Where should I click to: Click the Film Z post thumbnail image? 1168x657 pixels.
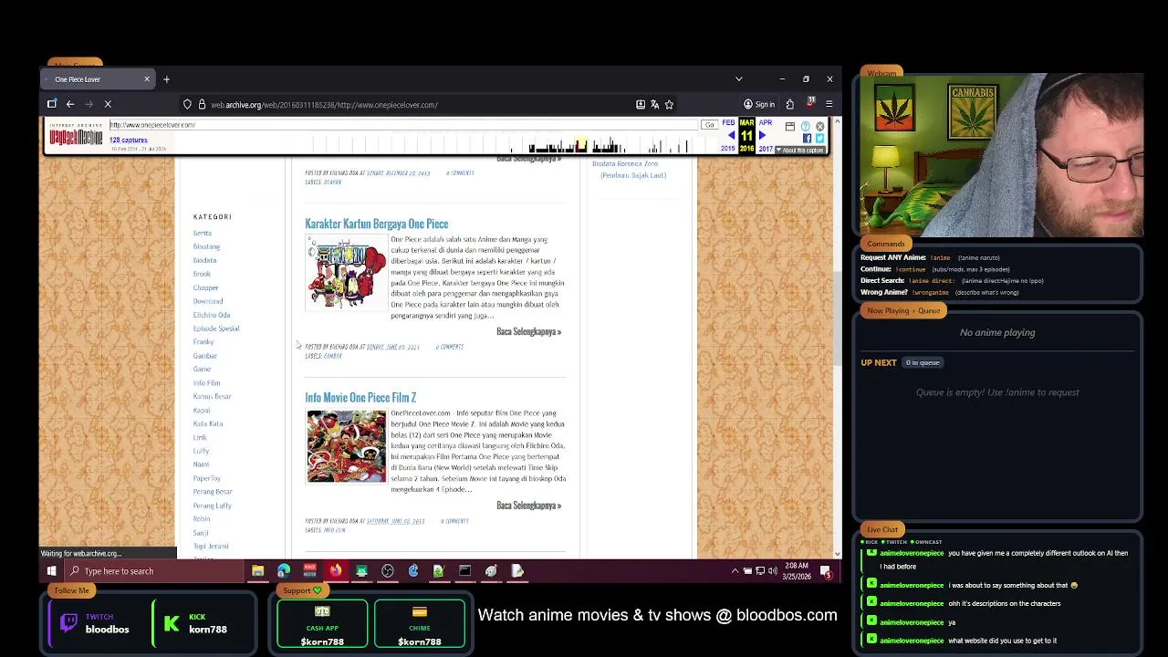point(347,446)
